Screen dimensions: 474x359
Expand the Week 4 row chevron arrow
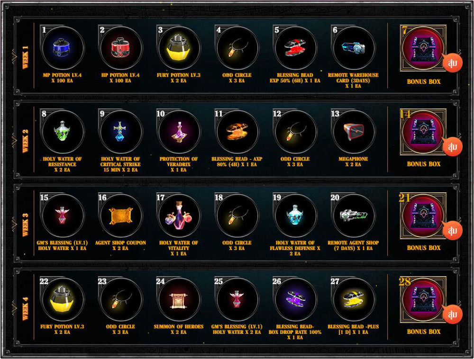(x=14, y=308)
